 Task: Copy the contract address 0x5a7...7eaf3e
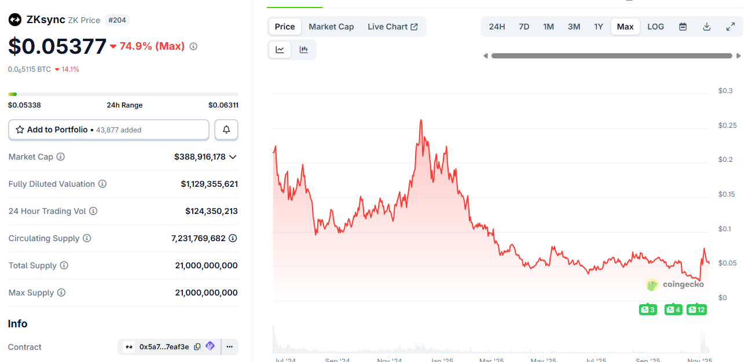click(x=197, y=347)
